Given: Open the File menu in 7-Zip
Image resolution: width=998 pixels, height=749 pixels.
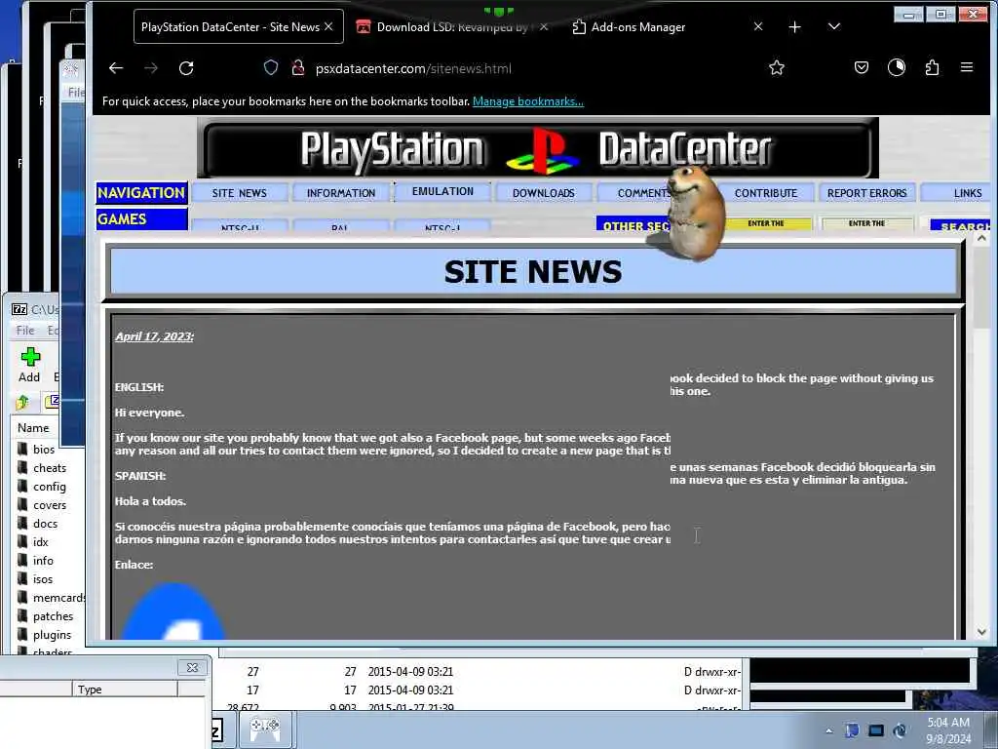Looking at the screenshot, I should tap(25, 330).
